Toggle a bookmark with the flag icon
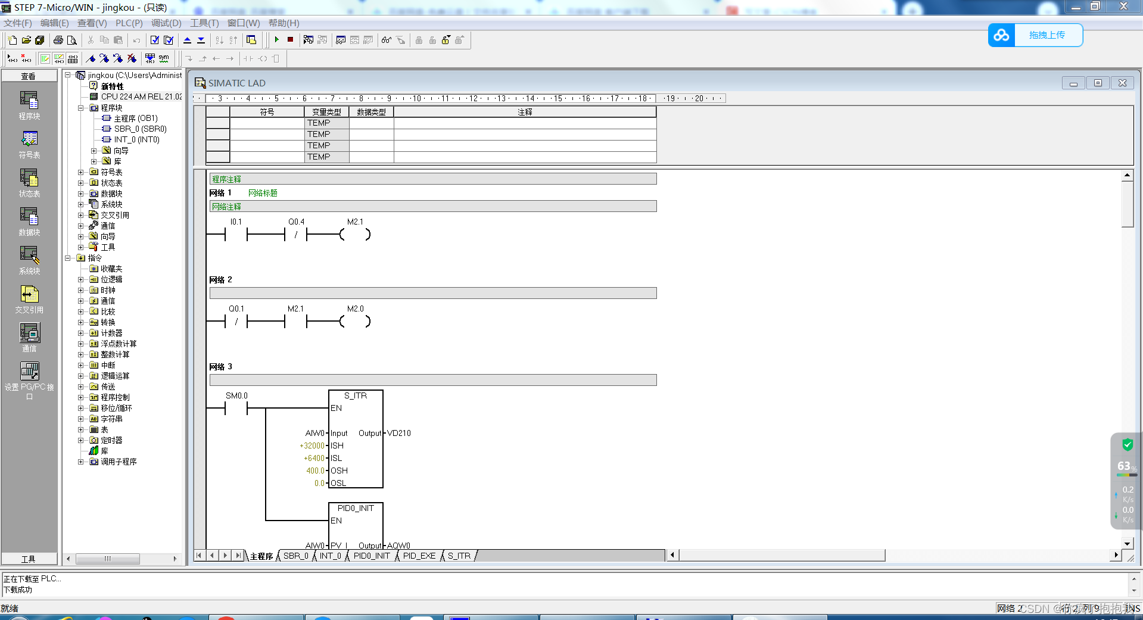This screenshot has width=1143, height=620. click(91, 58)
